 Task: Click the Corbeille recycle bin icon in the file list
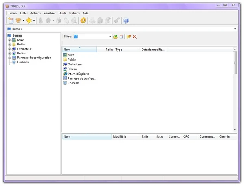65,83
